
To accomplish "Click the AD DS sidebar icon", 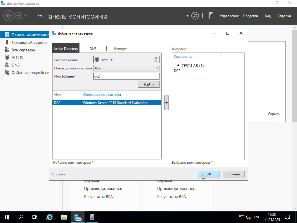I will [x=7, y=57].
